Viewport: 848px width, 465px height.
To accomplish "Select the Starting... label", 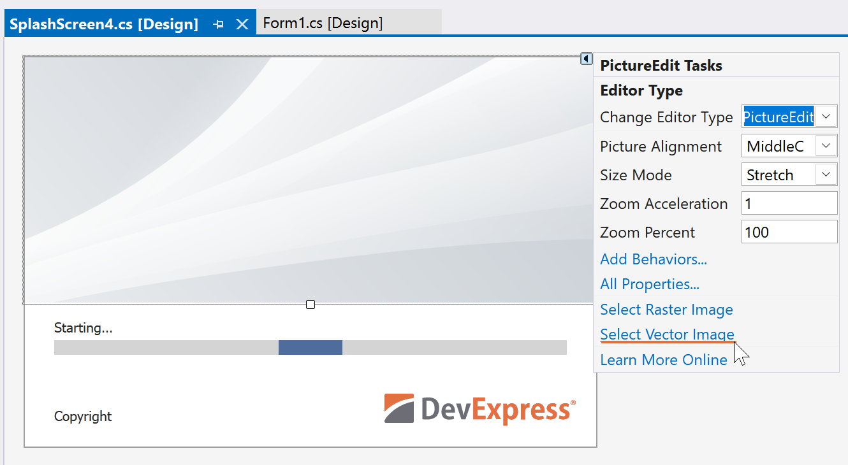I will [83, 328].
